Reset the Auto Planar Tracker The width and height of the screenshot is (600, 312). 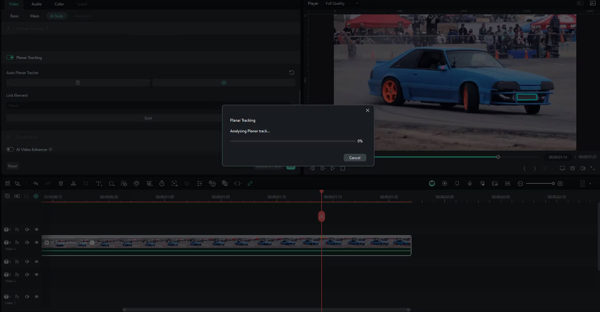click(x=291, y=73)
